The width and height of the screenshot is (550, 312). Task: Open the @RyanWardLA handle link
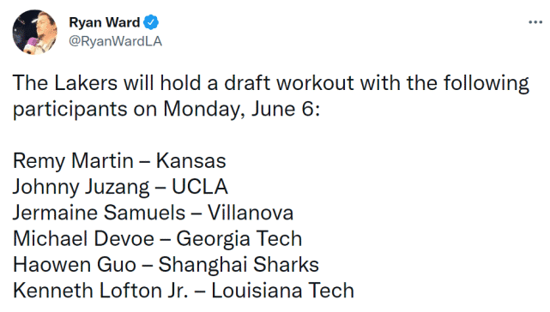pyautogui.click(x=115, y=41)
